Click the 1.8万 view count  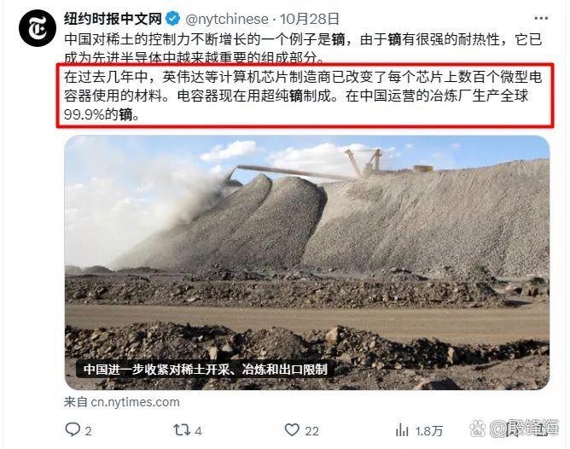[x=429, y=431]
